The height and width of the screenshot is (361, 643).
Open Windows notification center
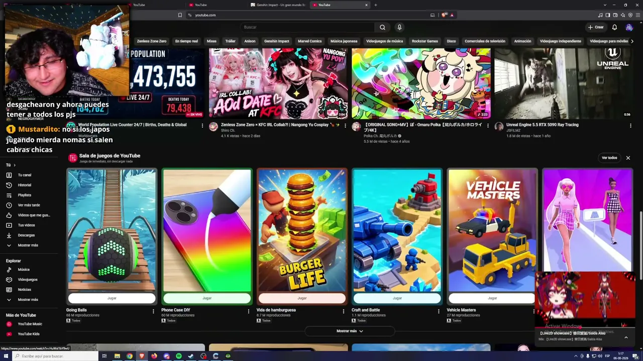pos(636,356)
